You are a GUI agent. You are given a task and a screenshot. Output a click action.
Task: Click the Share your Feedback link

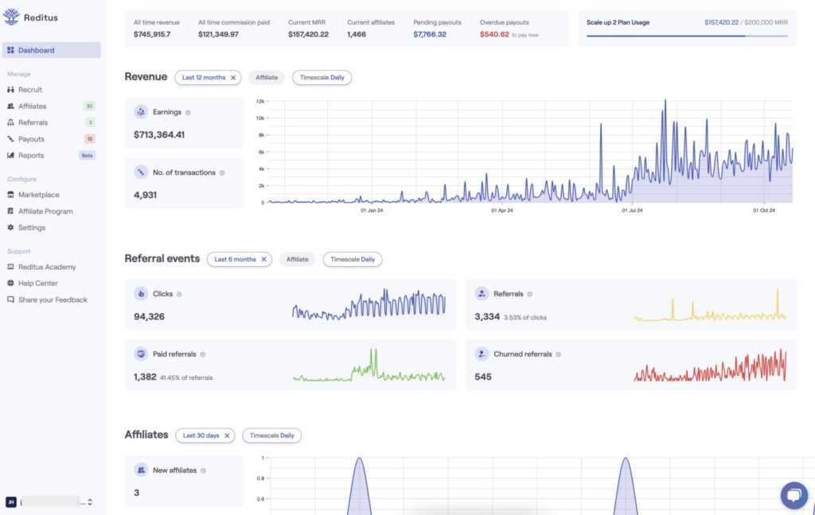click(x=52, y=300)
